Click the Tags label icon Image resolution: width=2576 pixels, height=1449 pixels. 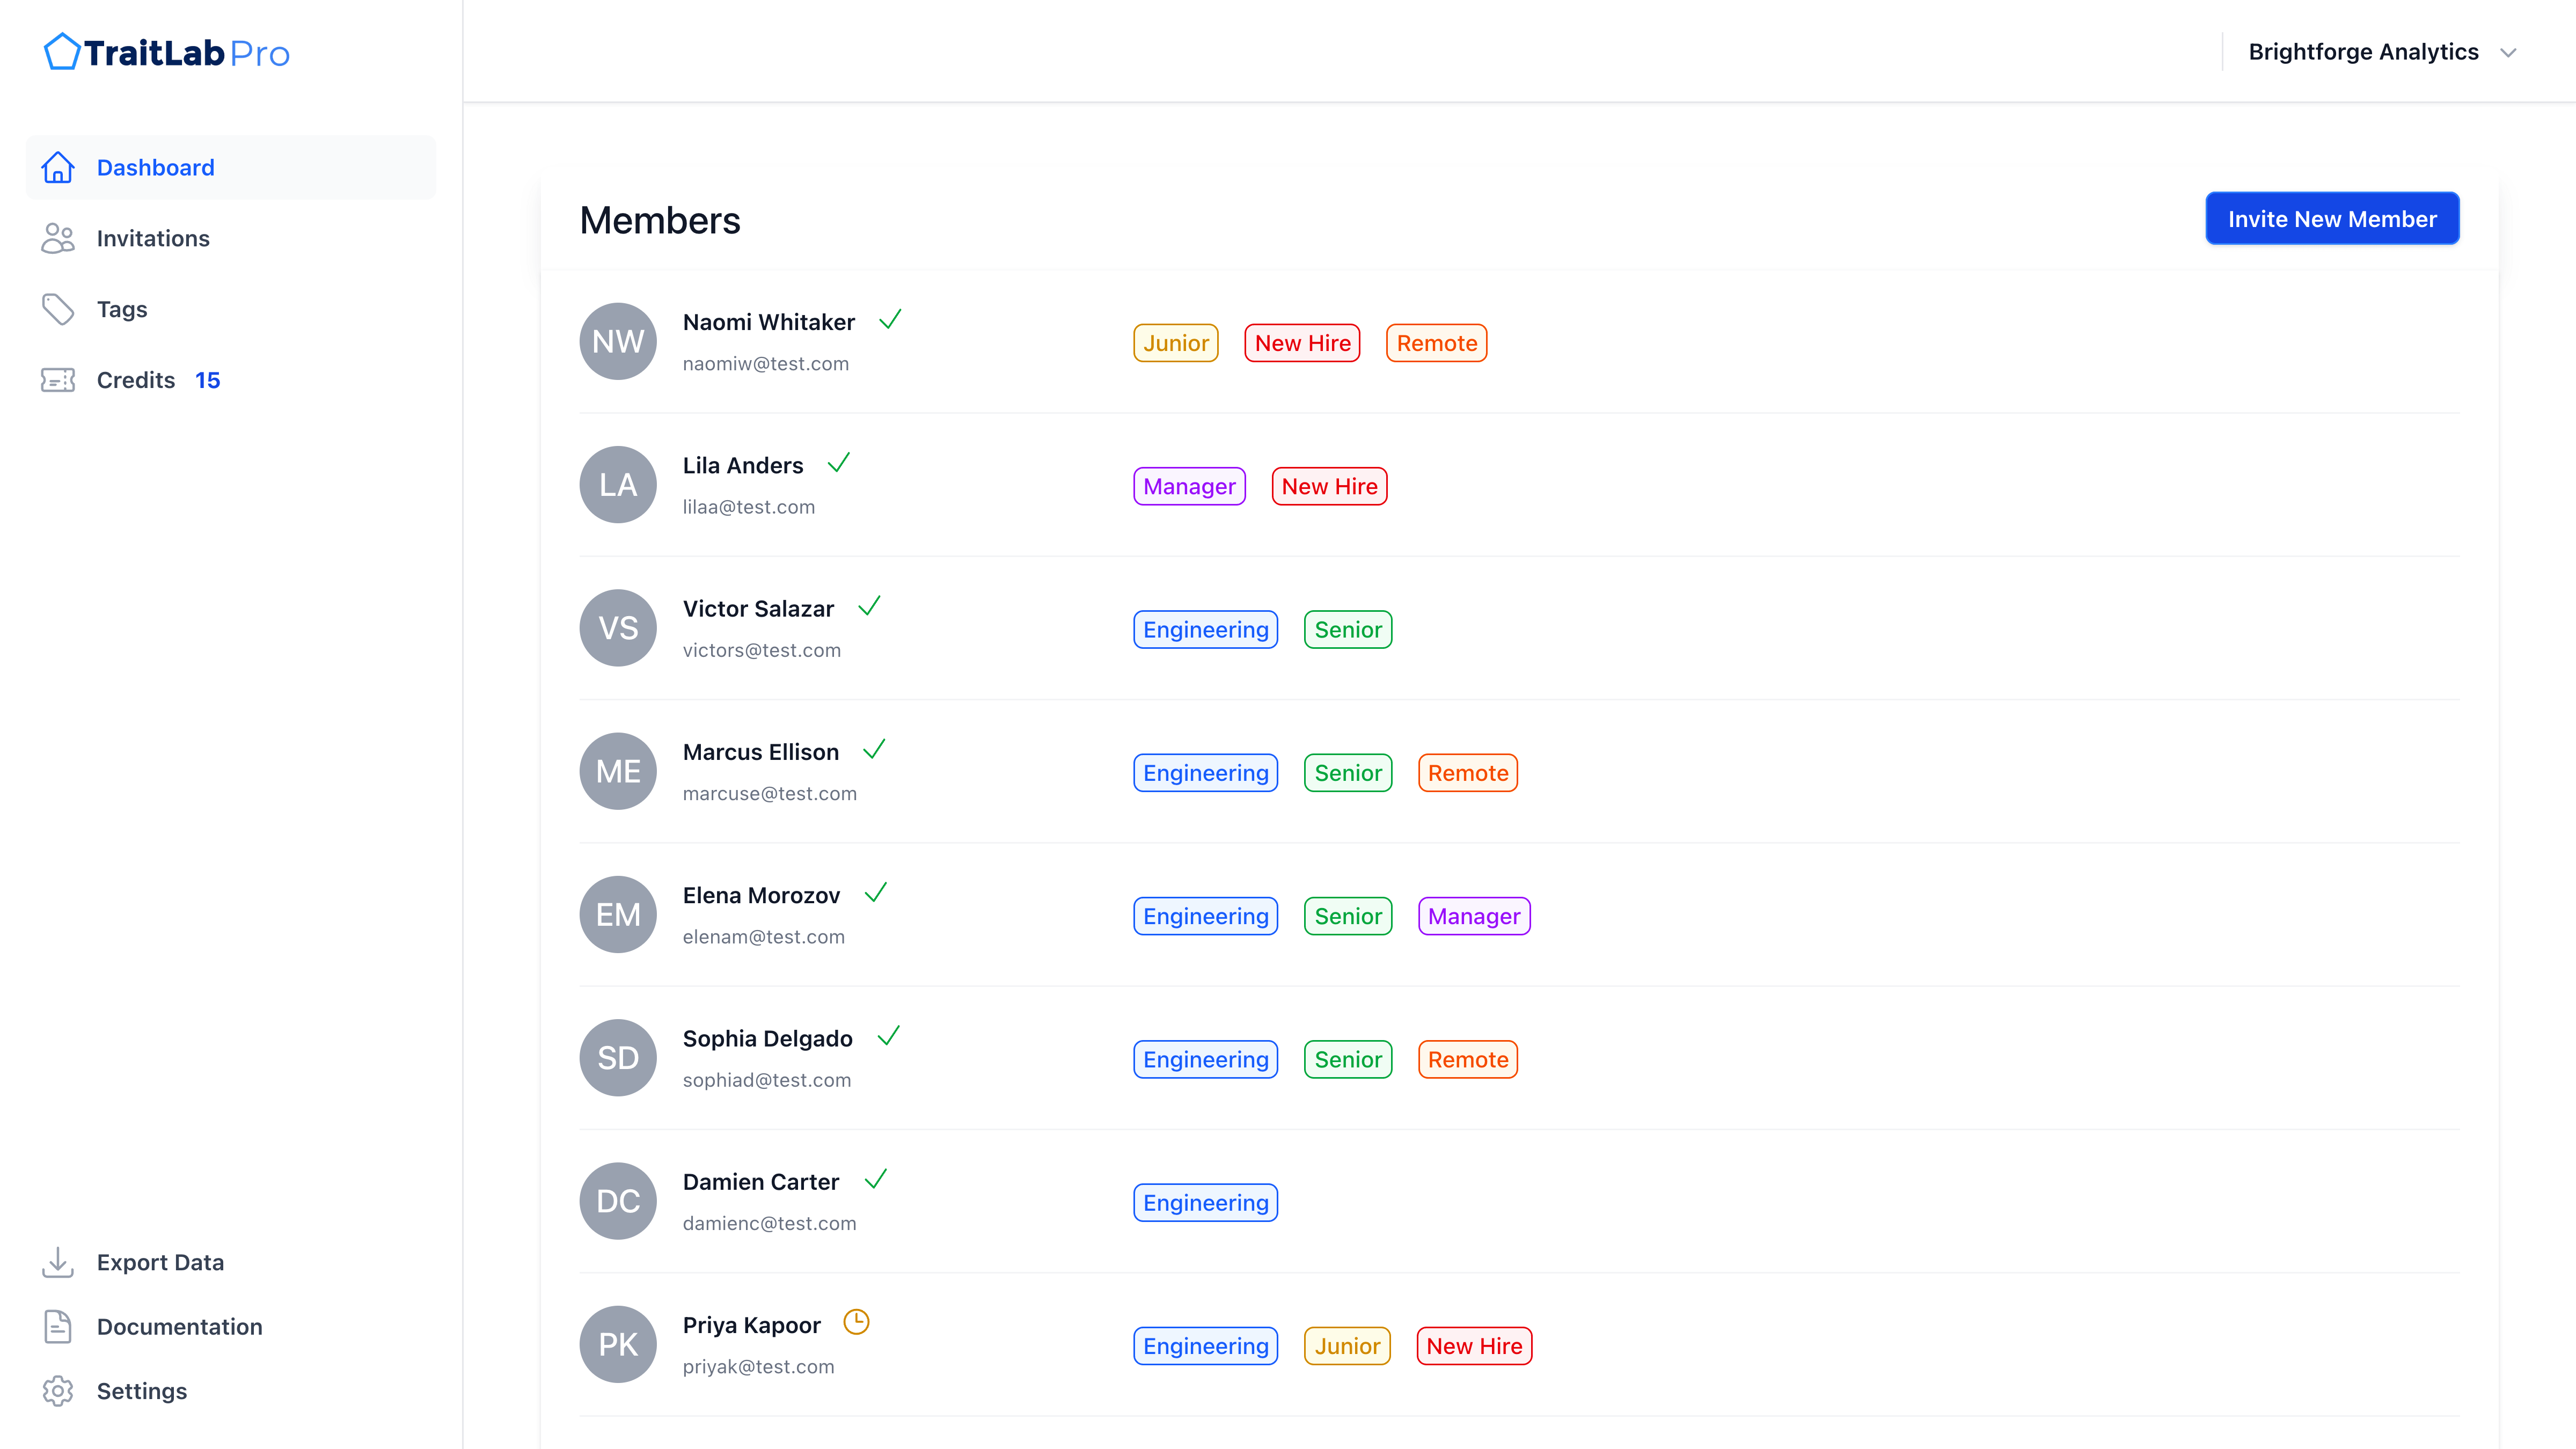coord(58,309)
